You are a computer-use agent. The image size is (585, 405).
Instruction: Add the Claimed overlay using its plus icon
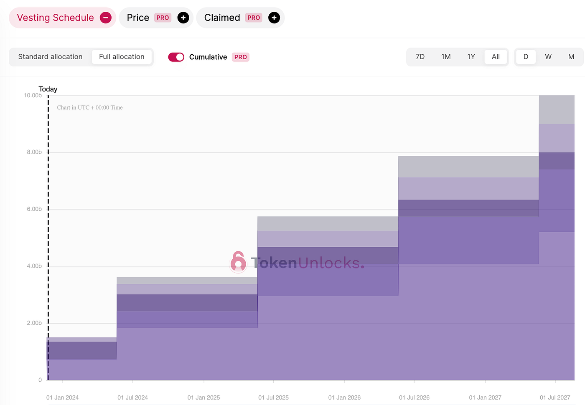274,18
